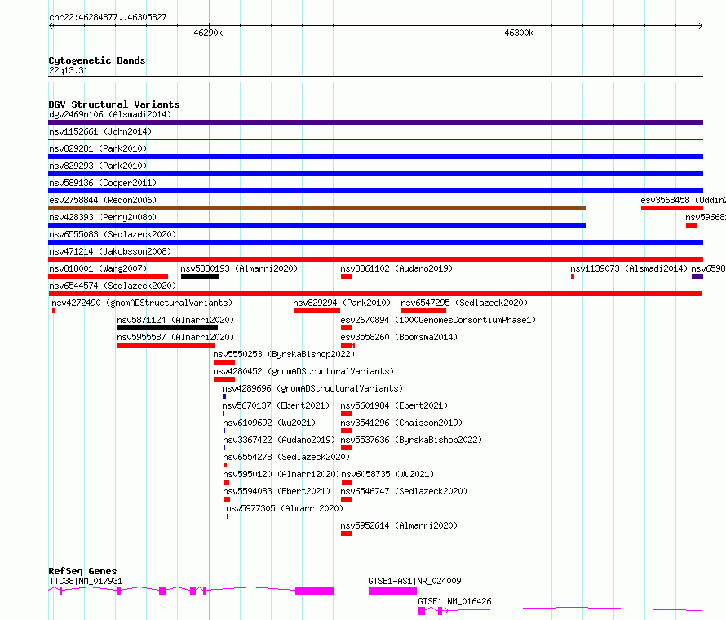726x620 pixels.
Task: Click the red esv3568458 (Uddin) bar
Action: coord(672,208)
